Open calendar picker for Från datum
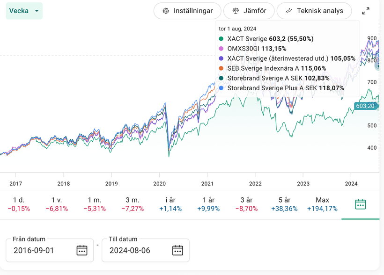The image size is (384, 275). [x=81, y=250]
